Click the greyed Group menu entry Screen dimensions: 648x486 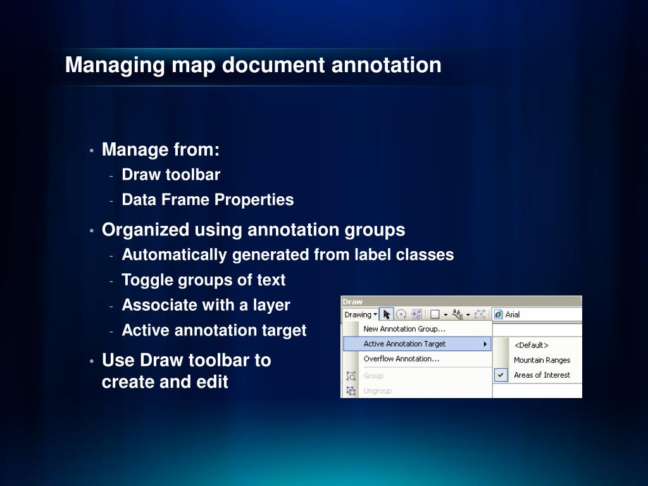(x=373, y=376)
